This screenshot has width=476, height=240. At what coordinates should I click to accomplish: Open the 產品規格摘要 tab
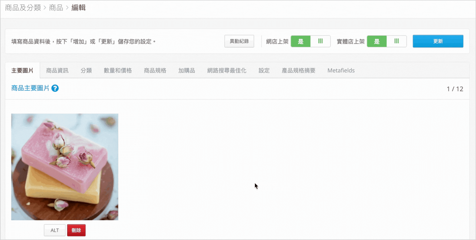298,70
